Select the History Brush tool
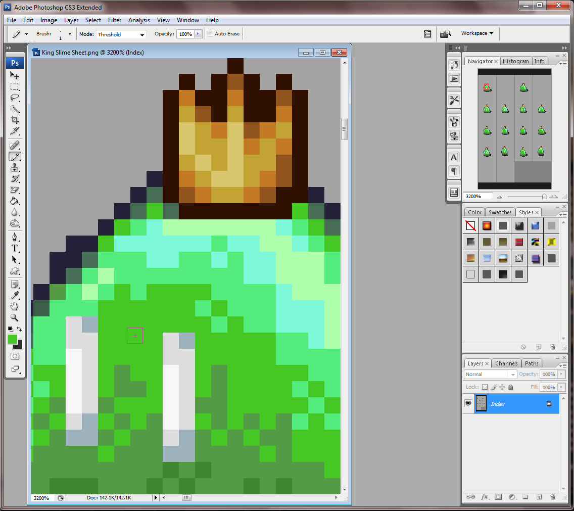This screenshot has width=574, height=511. point(15,179)
